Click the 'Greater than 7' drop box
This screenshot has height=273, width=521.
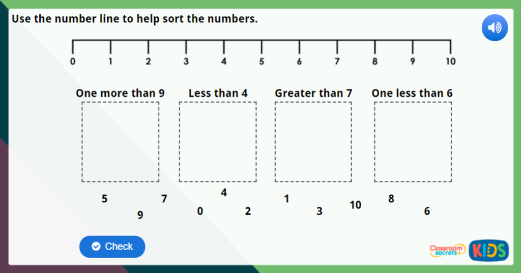(313, 142)
